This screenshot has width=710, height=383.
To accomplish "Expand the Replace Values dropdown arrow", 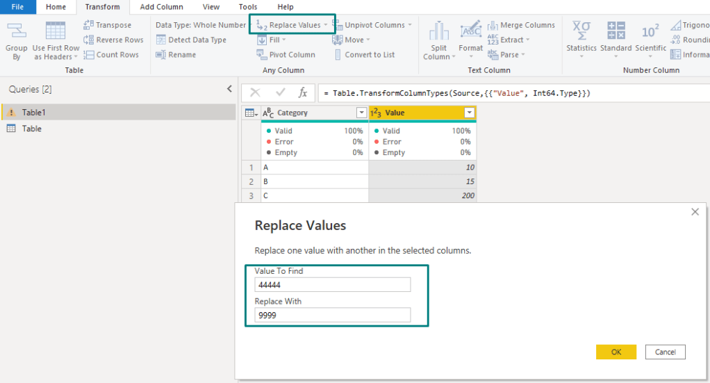I will coord(326,26).
